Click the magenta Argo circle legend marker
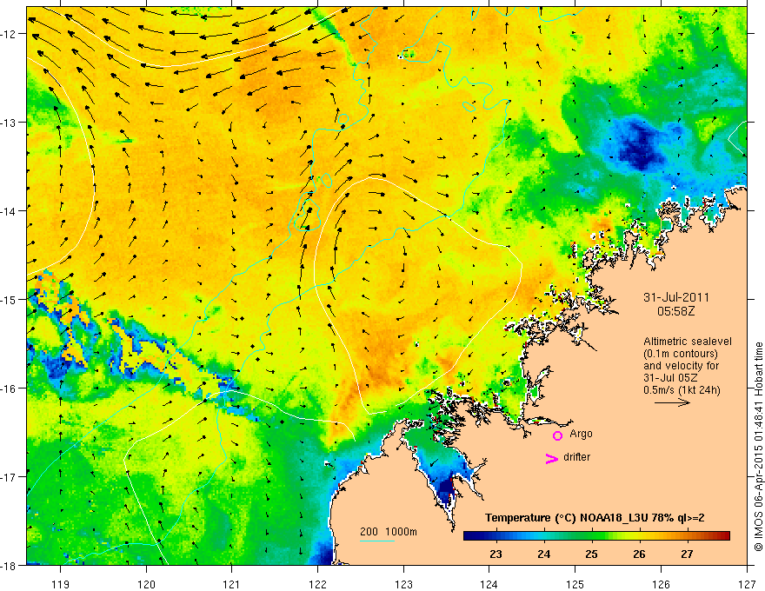 click(x=557, y=435)
